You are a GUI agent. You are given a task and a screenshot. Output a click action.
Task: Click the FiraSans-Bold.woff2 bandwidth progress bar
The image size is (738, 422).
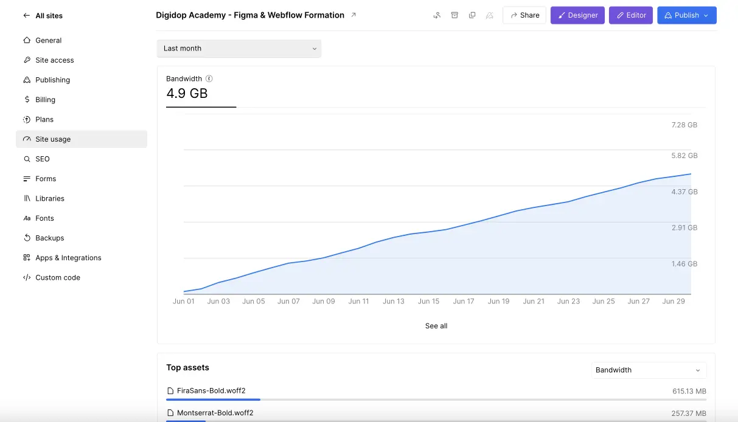[436, 400]
